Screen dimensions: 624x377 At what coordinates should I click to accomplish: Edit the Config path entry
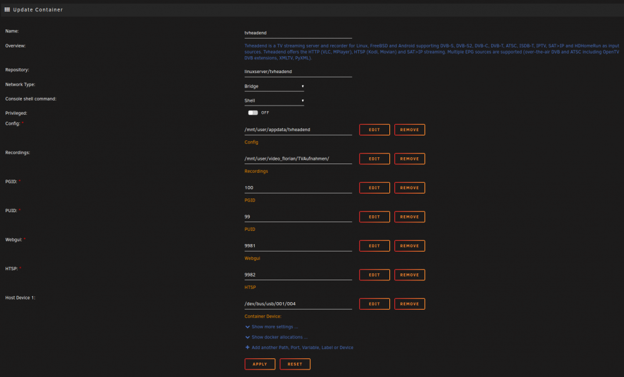pos(374,130)
